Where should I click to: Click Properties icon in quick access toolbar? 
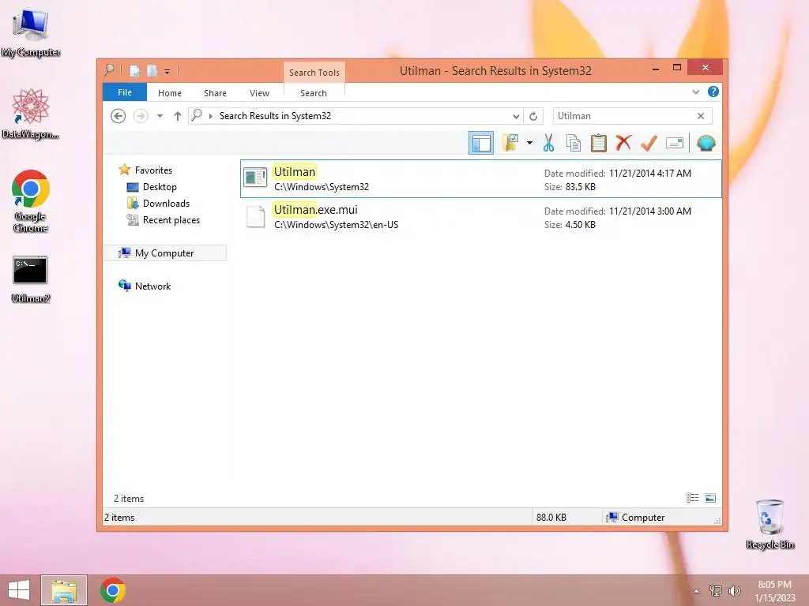[x=134, y=70]
